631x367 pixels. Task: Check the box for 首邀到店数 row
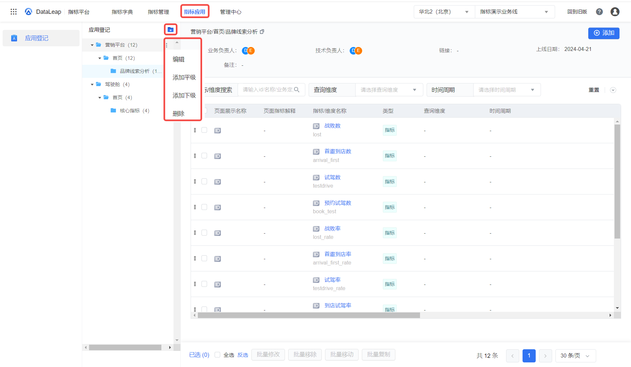[204, 156]
